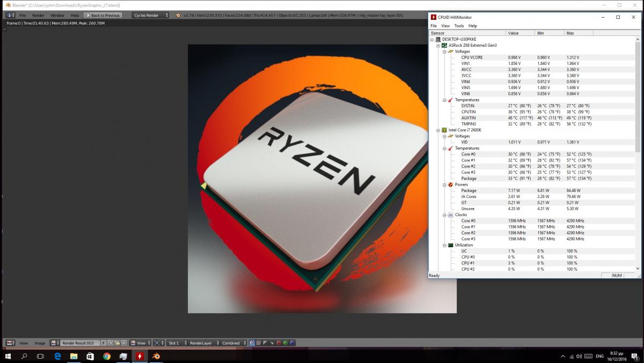Screen dimensions: 644x363
Task: Open the Blender editor type selector in Info header
Action: coord(10,15)
